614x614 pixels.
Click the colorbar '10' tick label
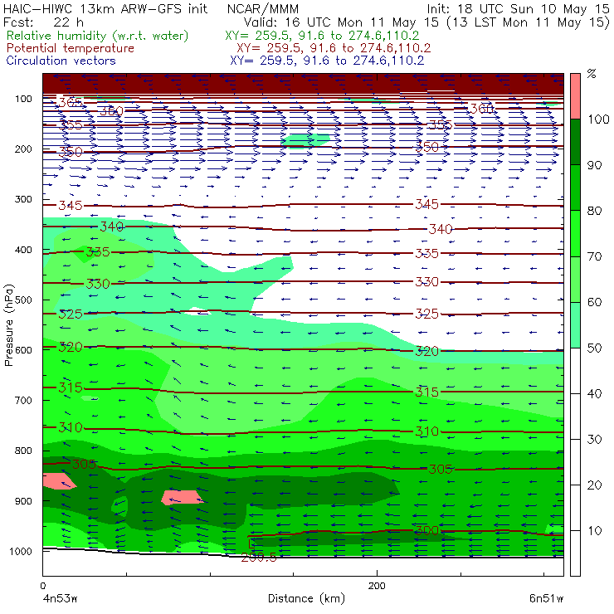tap(594, 530)
